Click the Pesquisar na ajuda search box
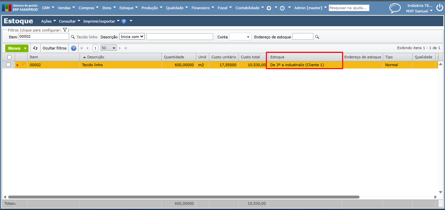Screen dimensions: 445x210 tap(349, 8)
